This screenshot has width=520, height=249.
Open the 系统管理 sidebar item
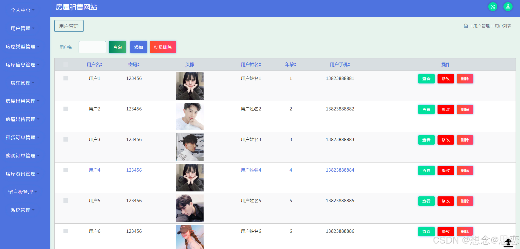23,210
